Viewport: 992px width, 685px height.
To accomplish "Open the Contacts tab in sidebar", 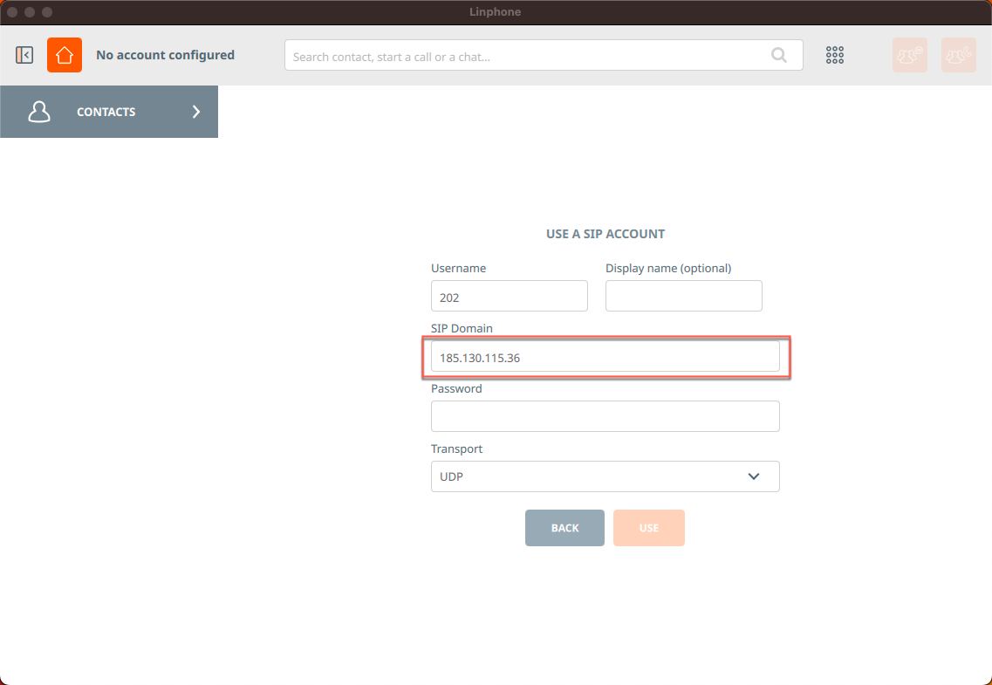I will coord(106,112).
